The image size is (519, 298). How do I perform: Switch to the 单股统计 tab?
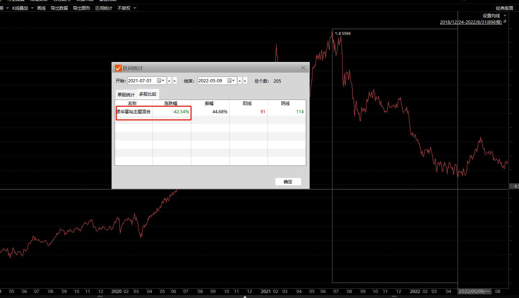[x=126, y=95]
